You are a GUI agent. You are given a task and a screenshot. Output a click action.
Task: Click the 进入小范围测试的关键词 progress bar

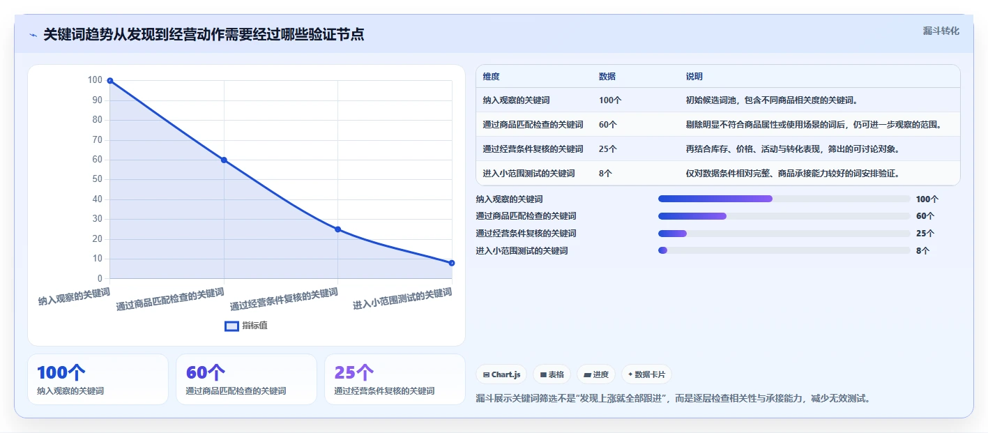tap(784, 250)
